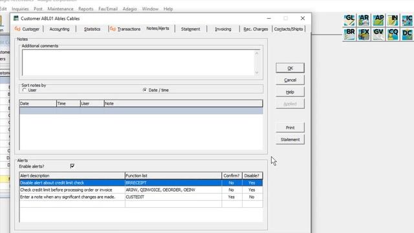Open the Maintenance menu
The image size is (414, 233).
pyautogui.click(x=60, y=8)
